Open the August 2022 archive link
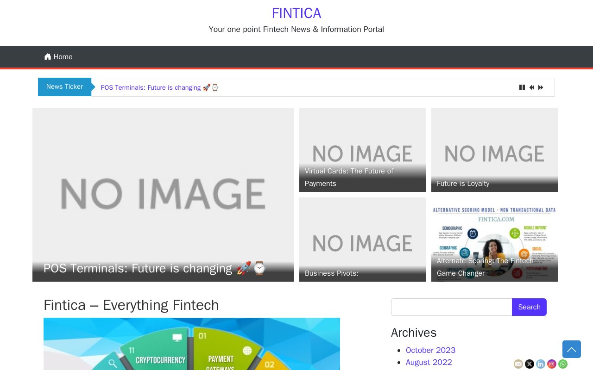 click(429, 362)
